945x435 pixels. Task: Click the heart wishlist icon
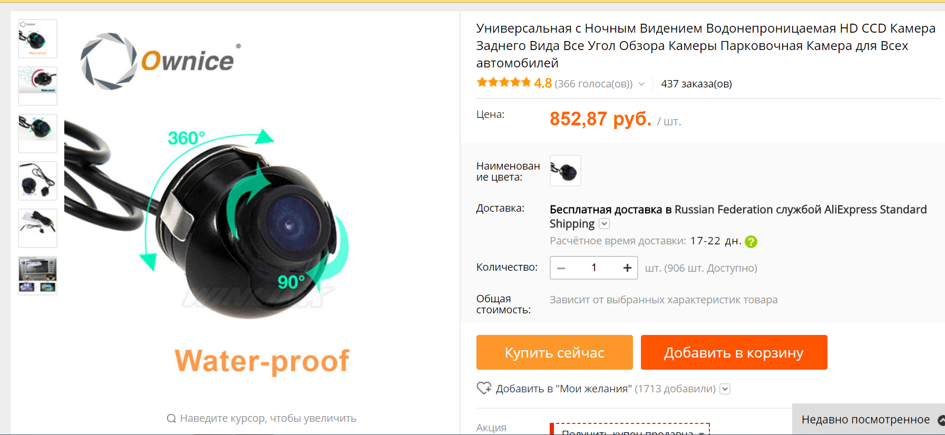tap(483, 389)
